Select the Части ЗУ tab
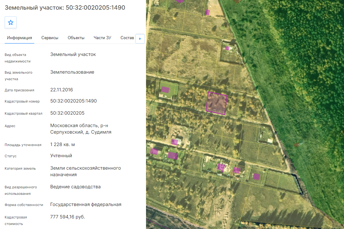This screenshot has height=229, width=344. pyautogui.click(x=102, y=38)
